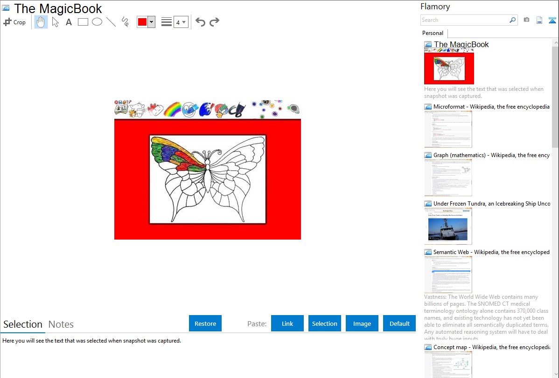Click the camera capture snapshot icon
The height and width of the screenshot is (378, 559).
pos(526,20)
